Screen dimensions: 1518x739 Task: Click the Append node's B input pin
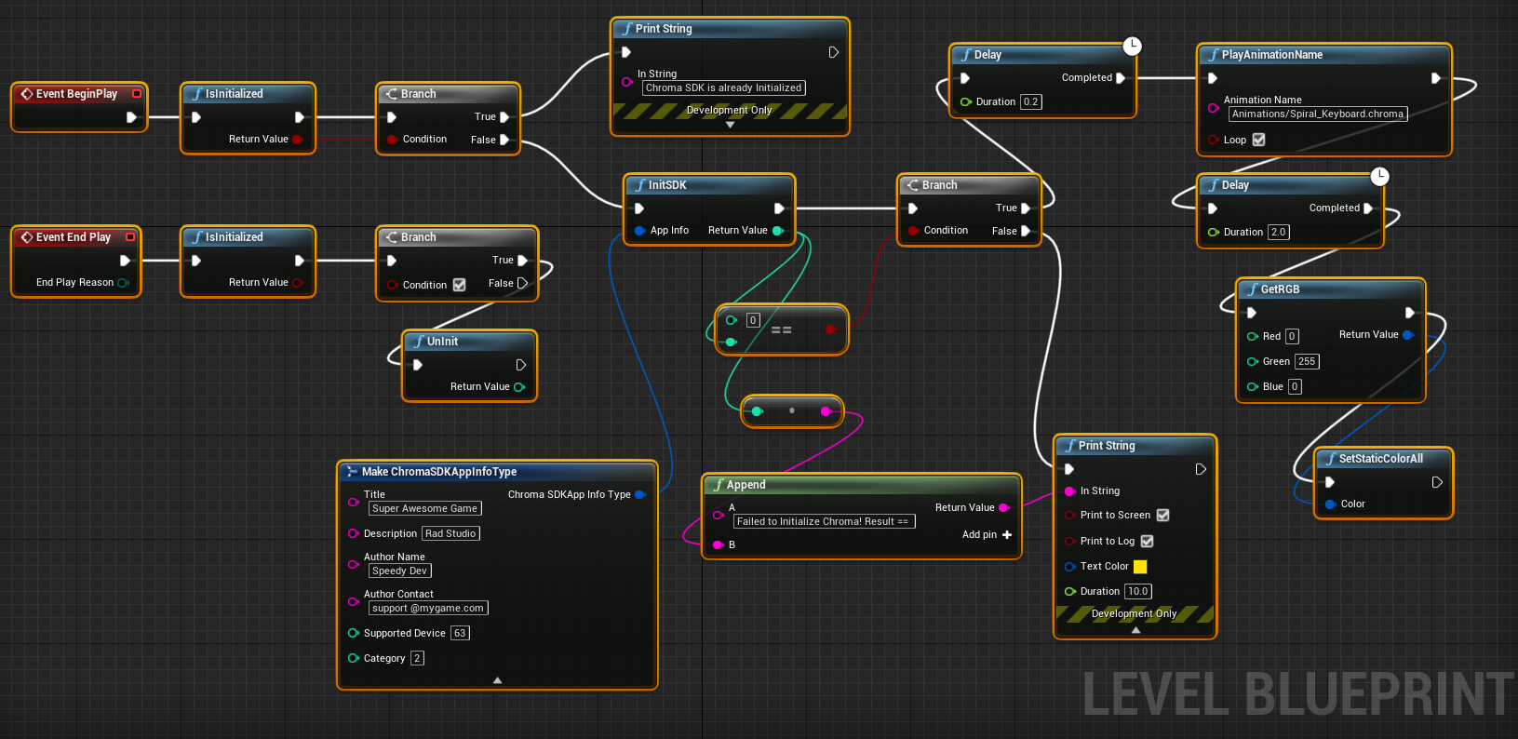[x=718, y=544]
